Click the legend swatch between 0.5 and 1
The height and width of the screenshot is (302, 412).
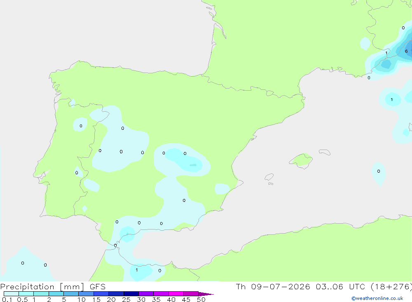pyautogui.click(x=26, y=294)
